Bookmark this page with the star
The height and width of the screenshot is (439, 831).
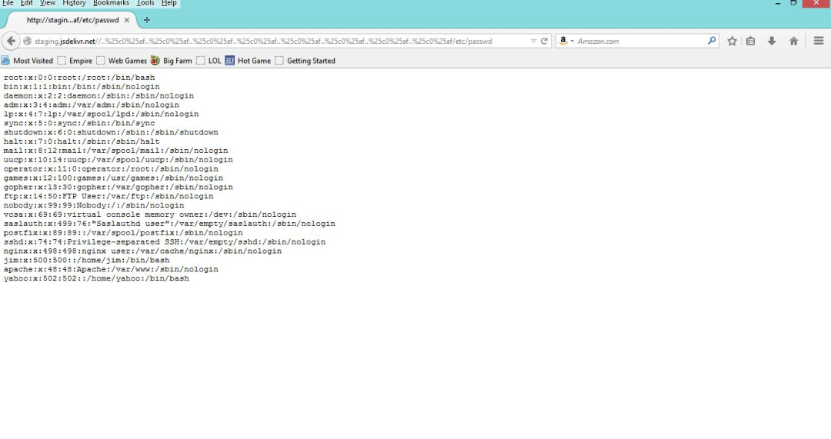click(732, 41)
